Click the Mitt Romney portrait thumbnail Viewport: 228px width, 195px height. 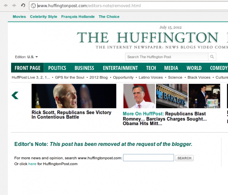click(x=139, y=96)
